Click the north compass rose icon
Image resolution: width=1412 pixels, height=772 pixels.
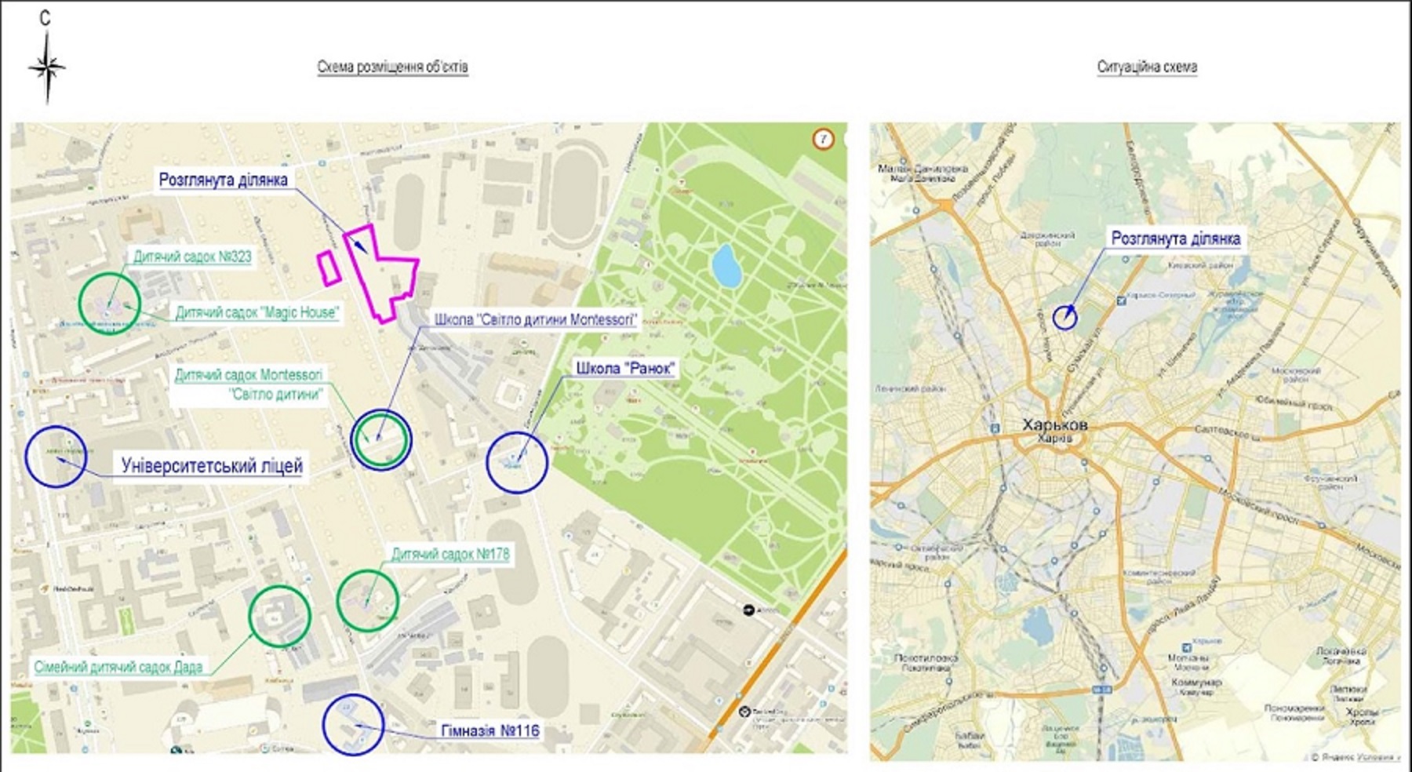pos(46,67)
